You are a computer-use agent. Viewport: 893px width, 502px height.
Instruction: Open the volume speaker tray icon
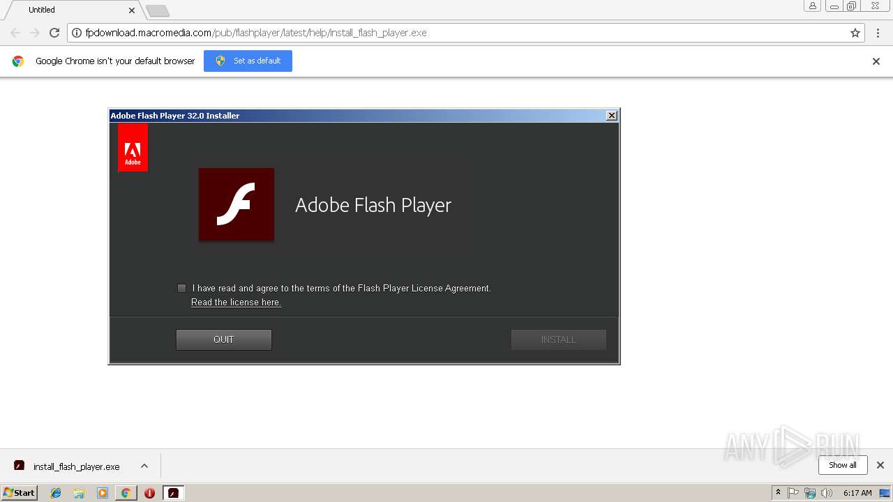pos(827,493)
